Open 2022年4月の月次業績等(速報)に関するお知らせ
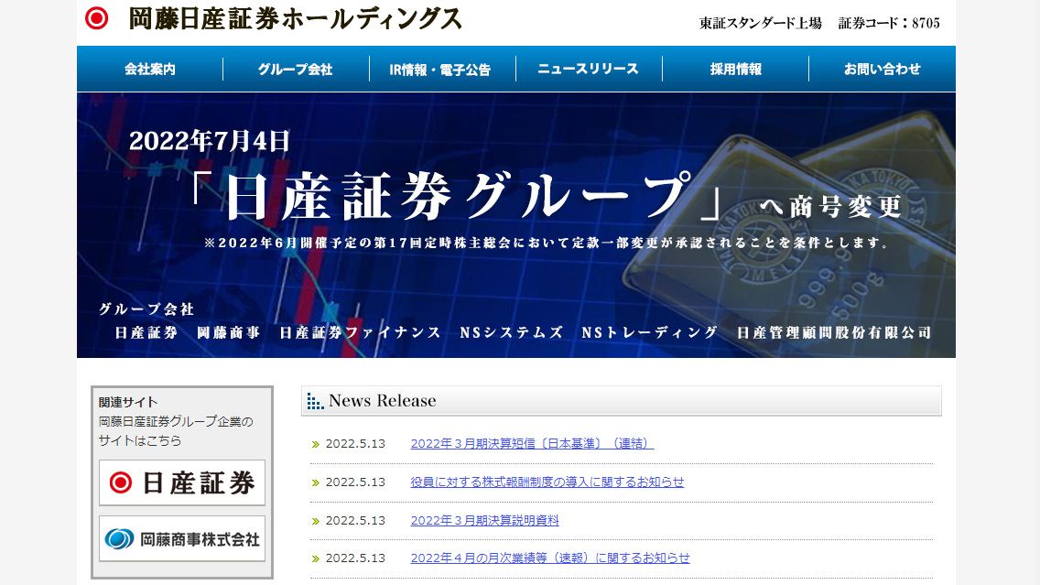This screenshot has height=585, width=1040. [x=550, y=558]
